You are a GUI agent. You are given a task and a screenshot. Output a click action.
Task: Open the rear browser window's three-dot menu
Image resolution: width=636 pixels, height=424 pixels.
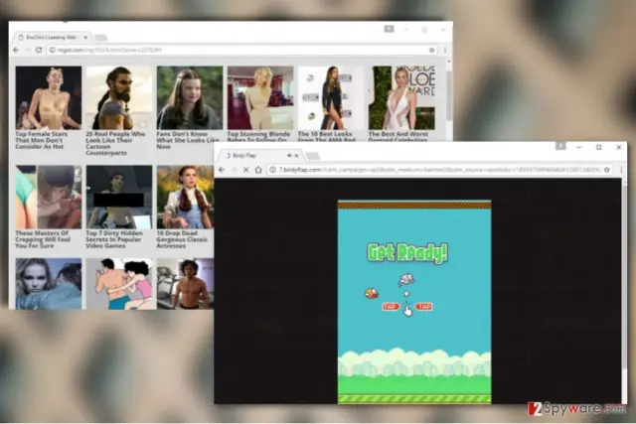445,50
